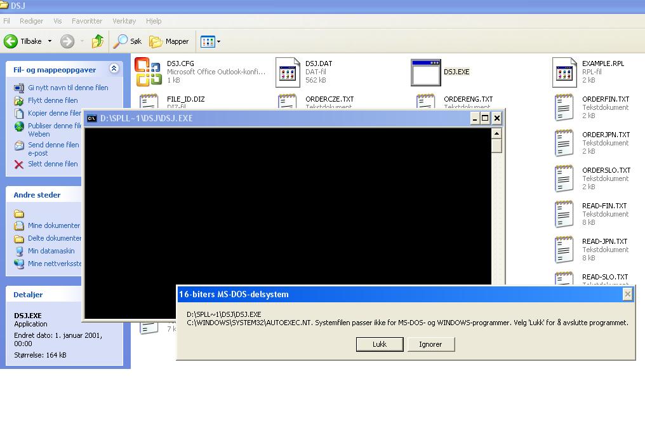Open the Vis menu
This screenshot has width=645, height=442.
58,21
